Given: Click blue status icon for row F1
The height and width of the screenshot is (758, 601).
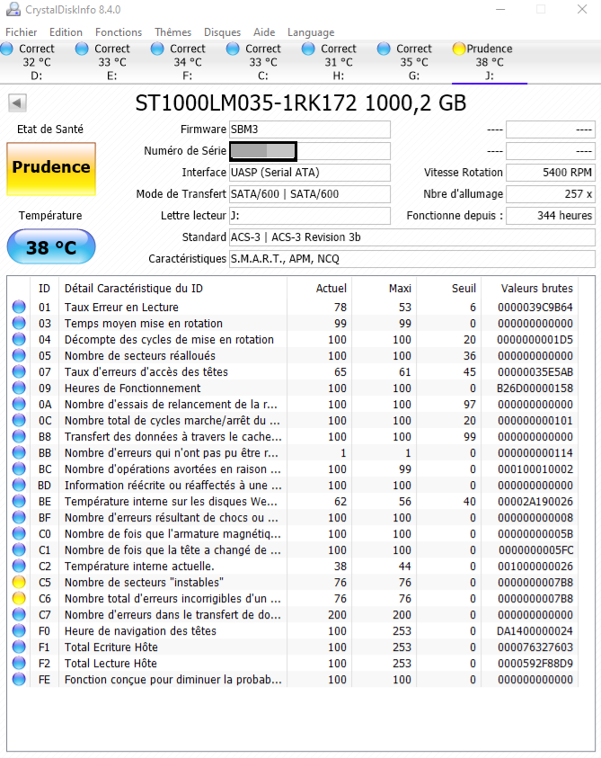Looking at the screenshot, I should pos(19,647).
